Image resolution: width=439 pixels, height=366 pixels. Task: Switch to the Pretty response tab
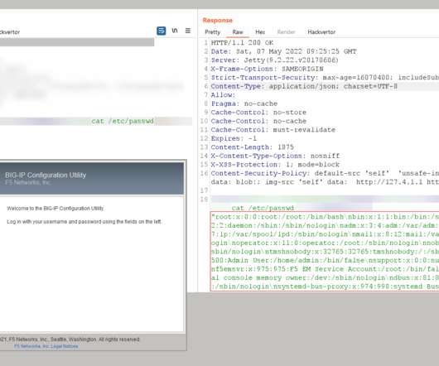click(213, 32)
